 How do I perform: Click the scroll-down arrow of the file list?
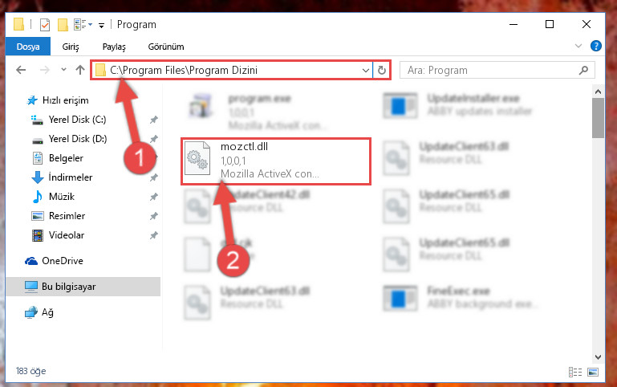(x=598, y=357)
